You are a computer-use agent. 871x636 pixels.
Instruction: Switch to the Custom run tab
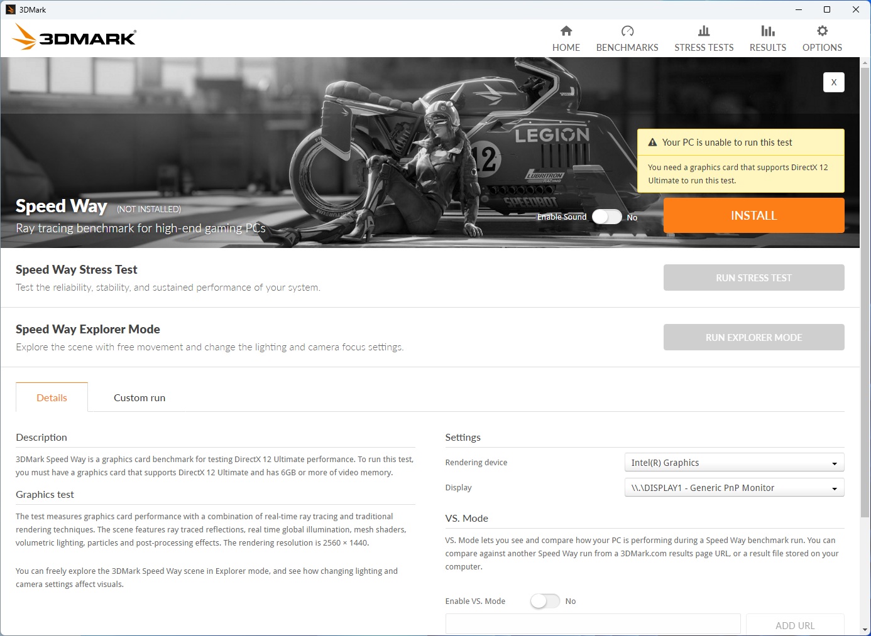[x=140, y=397]
